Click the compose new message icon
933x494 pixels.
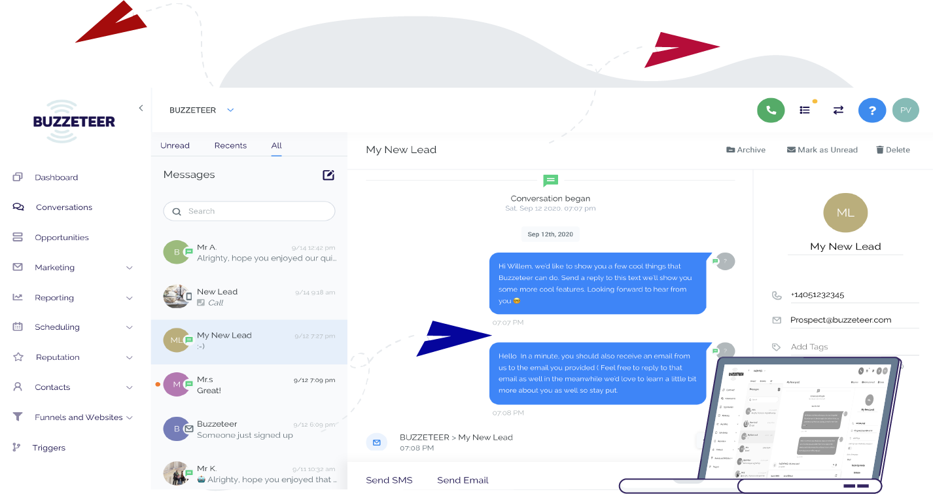pyautogui.click(x=328, y=175)
